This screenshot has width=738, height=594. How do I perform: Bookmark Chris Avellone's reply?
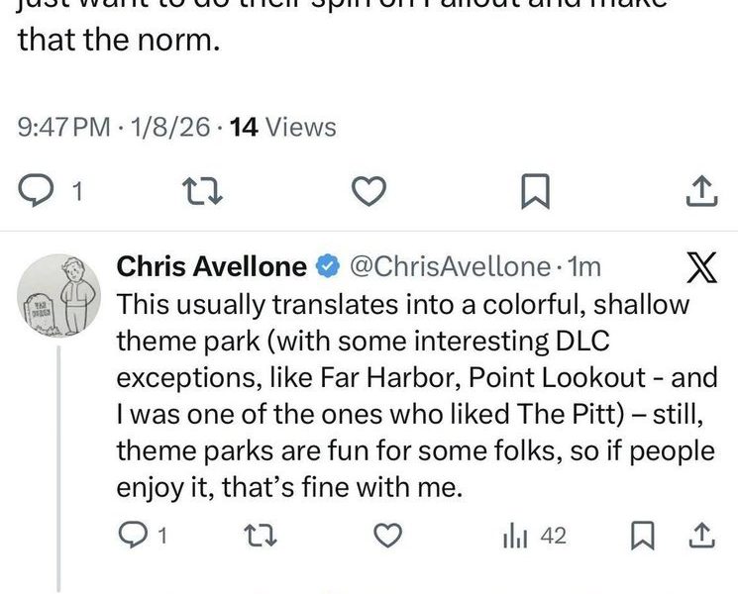tap(641, 536)
